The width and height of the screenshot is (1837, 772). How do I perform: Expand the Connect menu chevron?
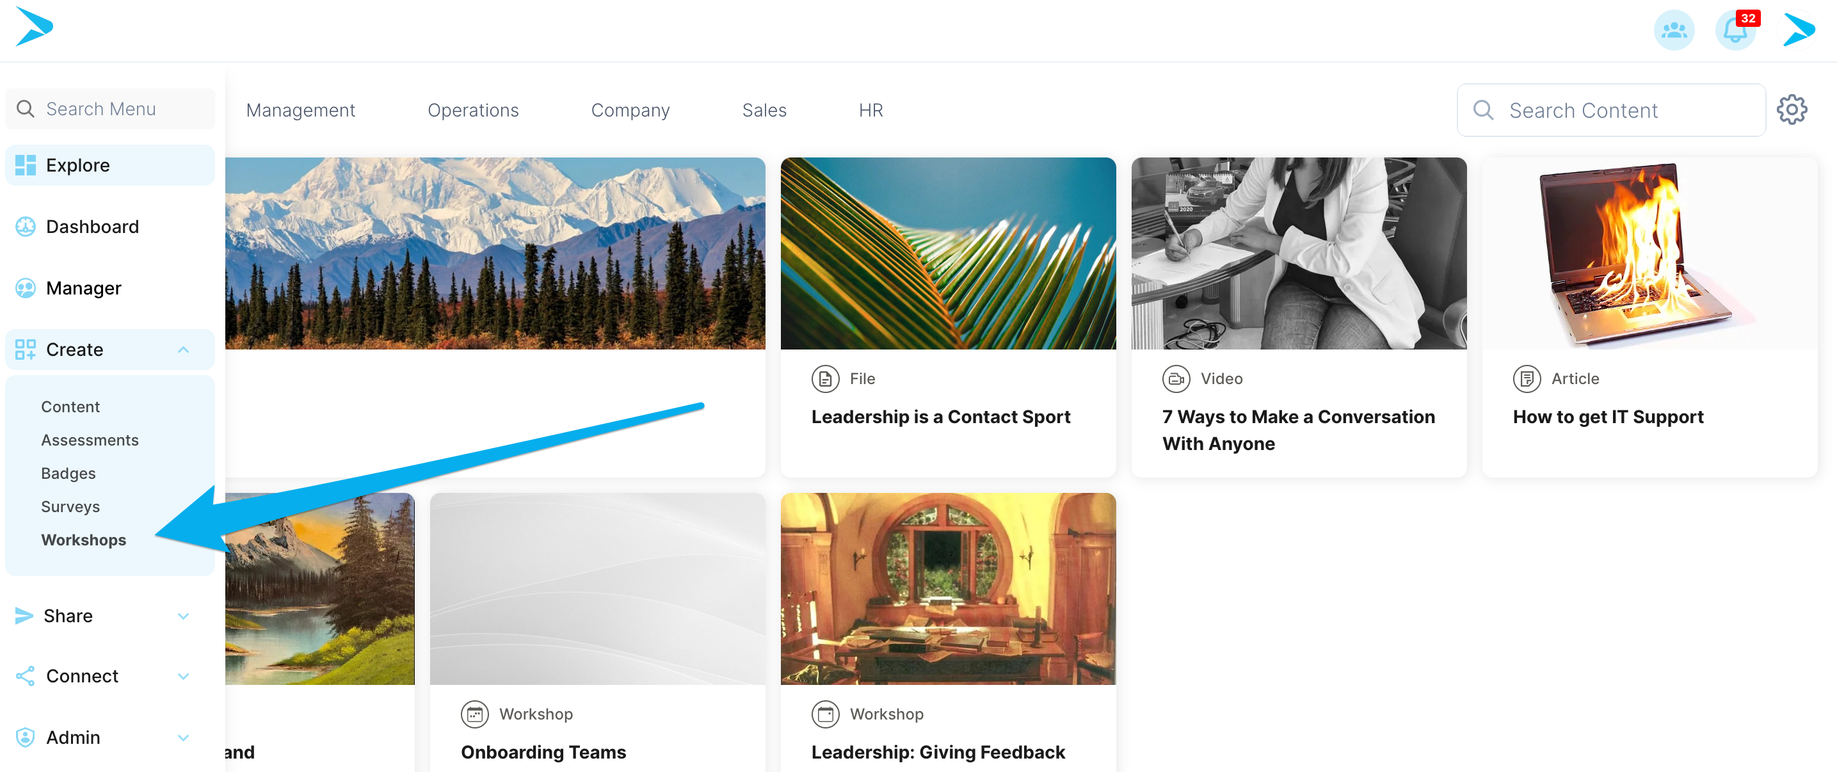pos(183,676)
